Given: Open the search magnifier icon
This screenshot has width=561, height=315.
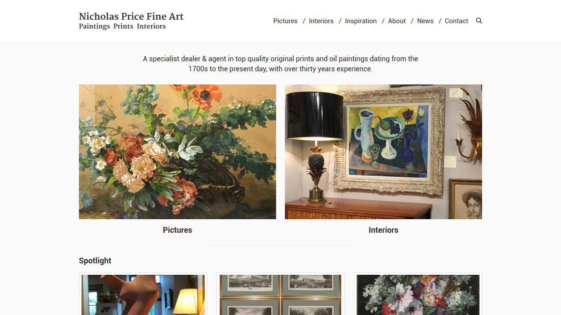Looking at the screenshot, I should [479, 21].
